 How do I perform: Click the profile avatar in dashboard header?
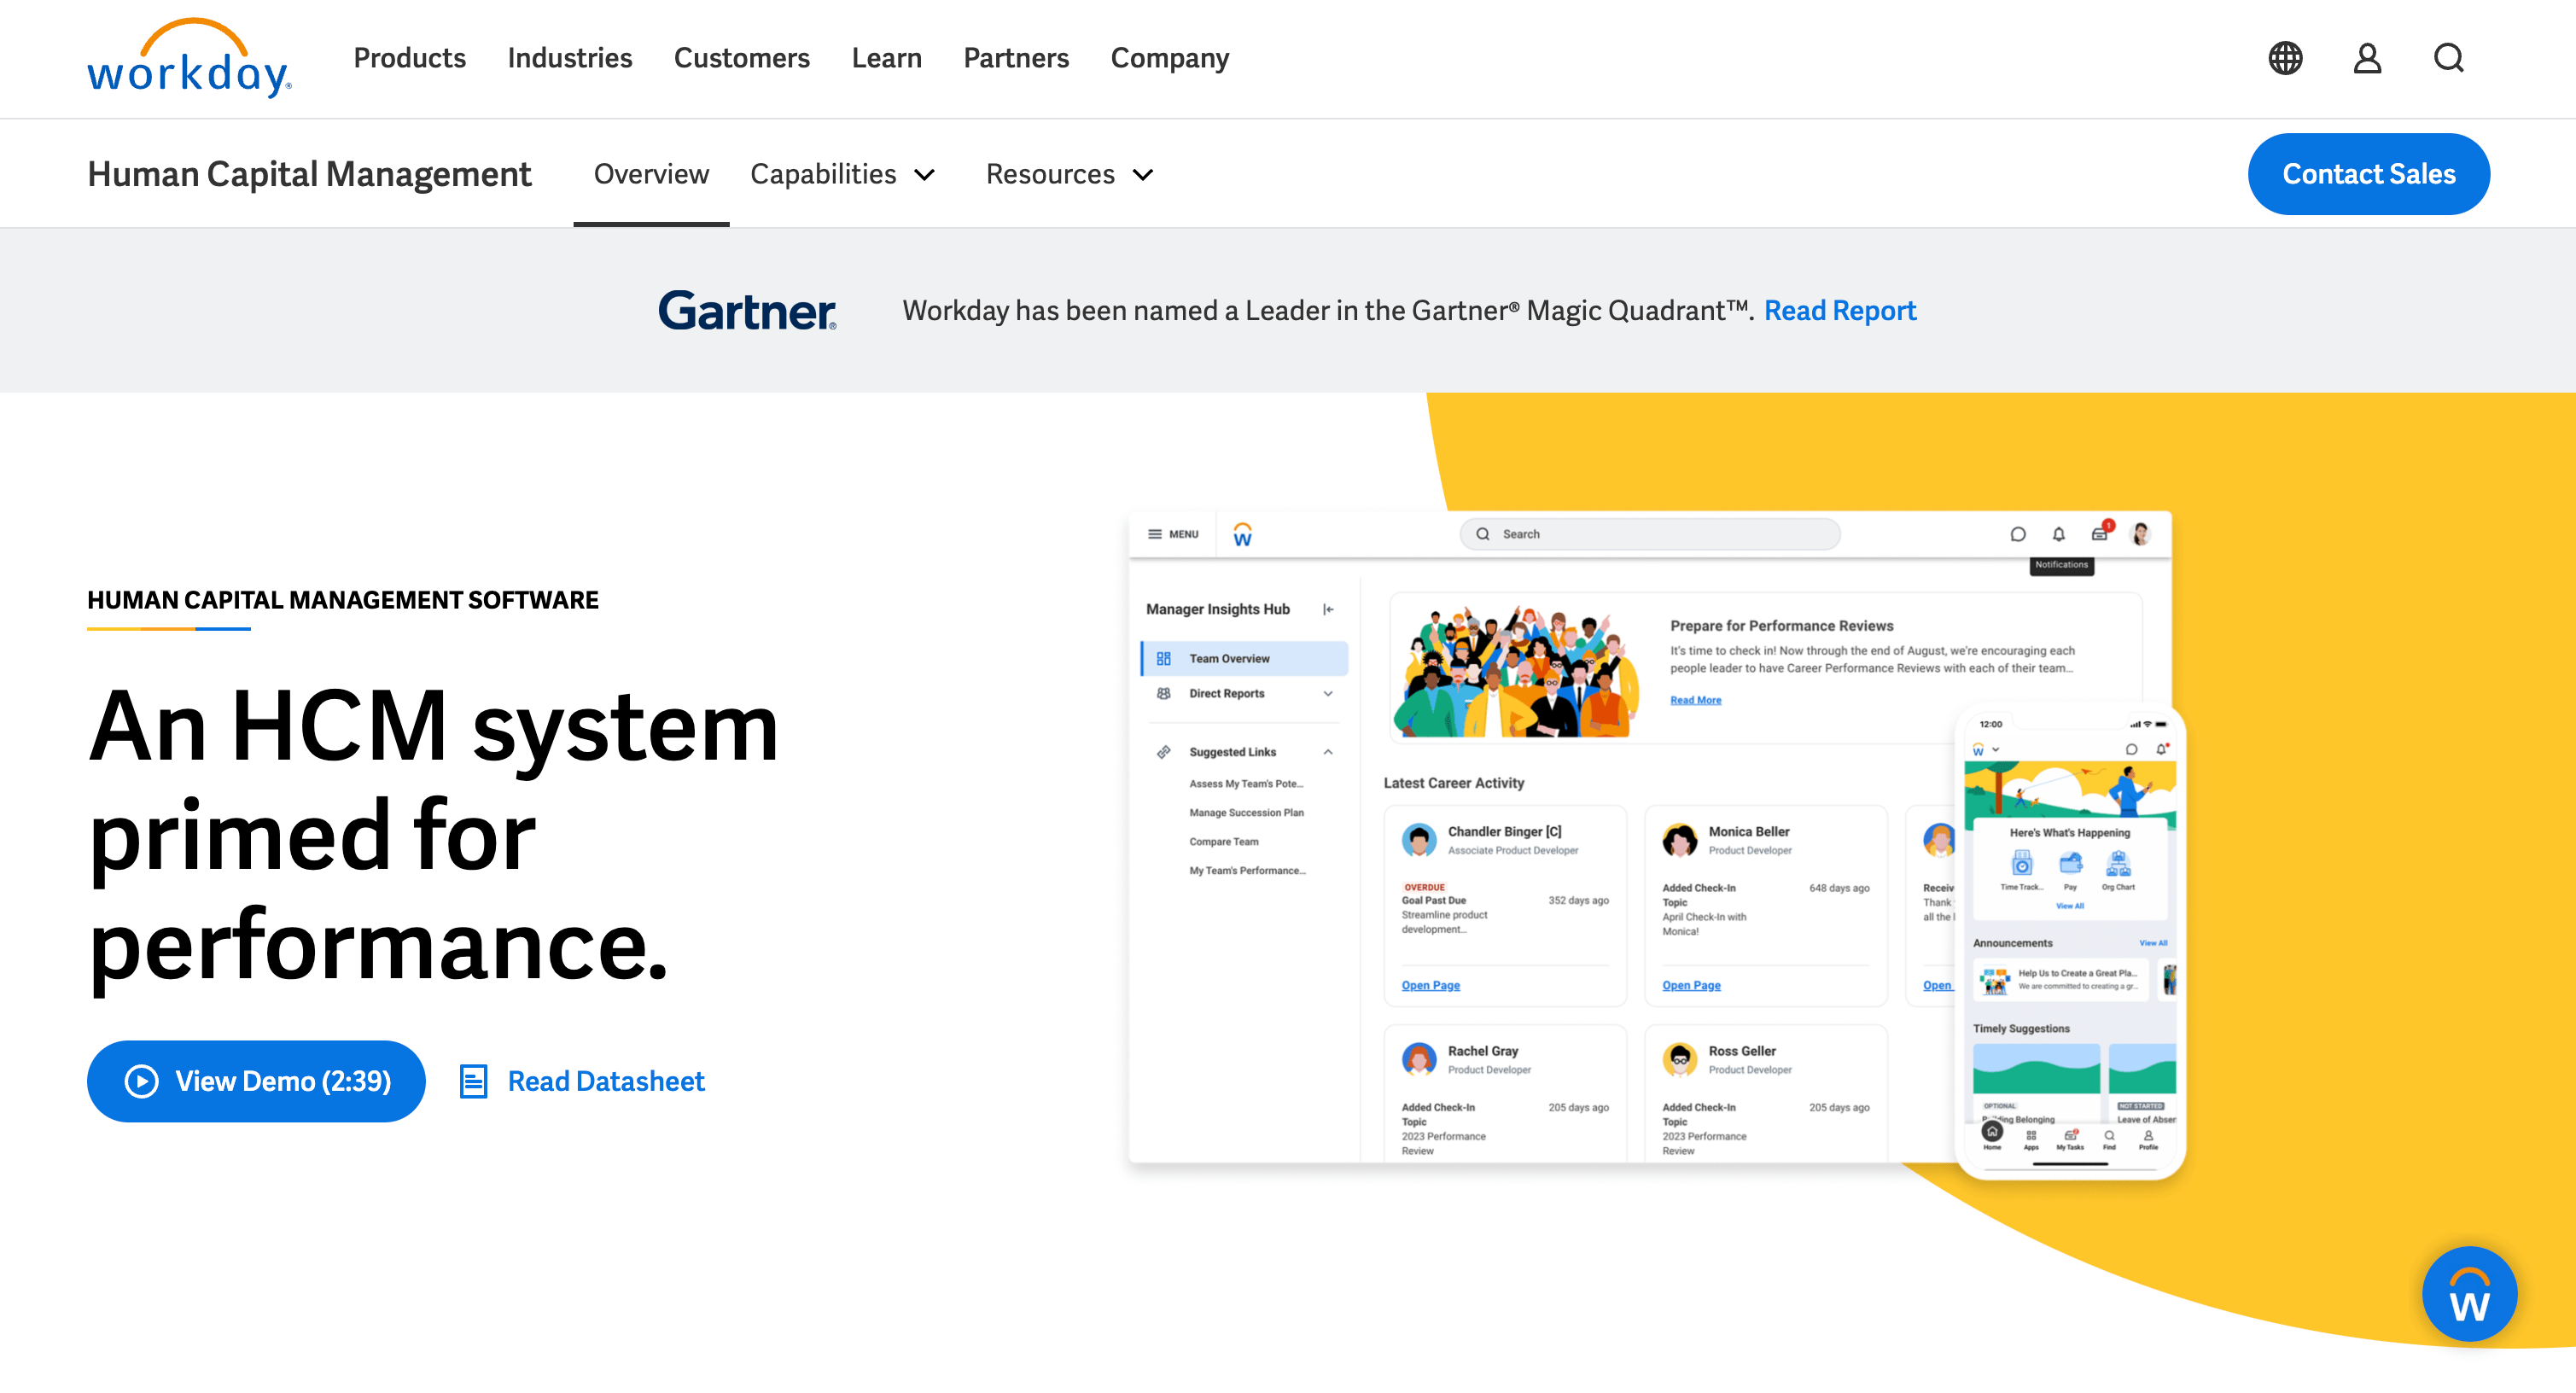[2141, 534]
